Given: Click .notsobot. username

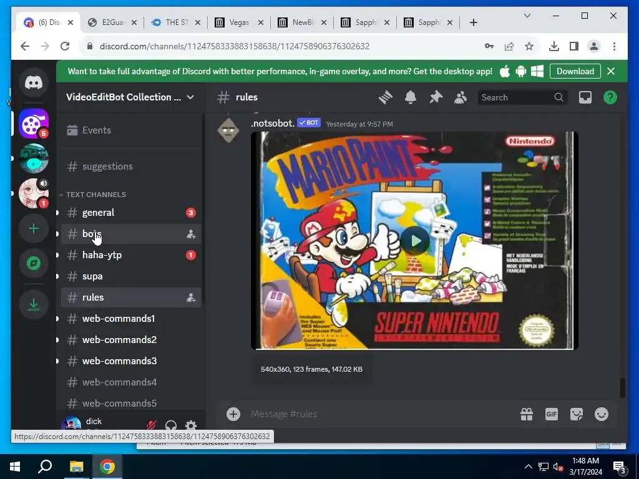Looking at the screenshot, I should point(273,123).
